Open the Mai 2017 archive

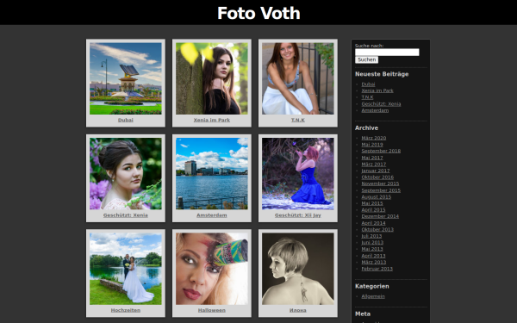tap(372, 158)
